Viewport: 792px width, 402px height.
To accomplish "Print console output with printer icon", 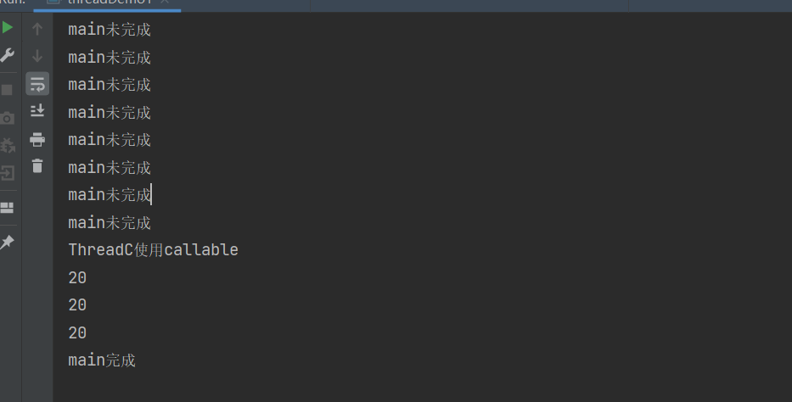I will 37,139.
